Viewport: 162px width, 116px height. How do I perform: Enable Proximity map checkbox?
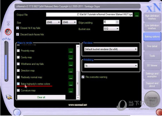(x=18, y=51)
